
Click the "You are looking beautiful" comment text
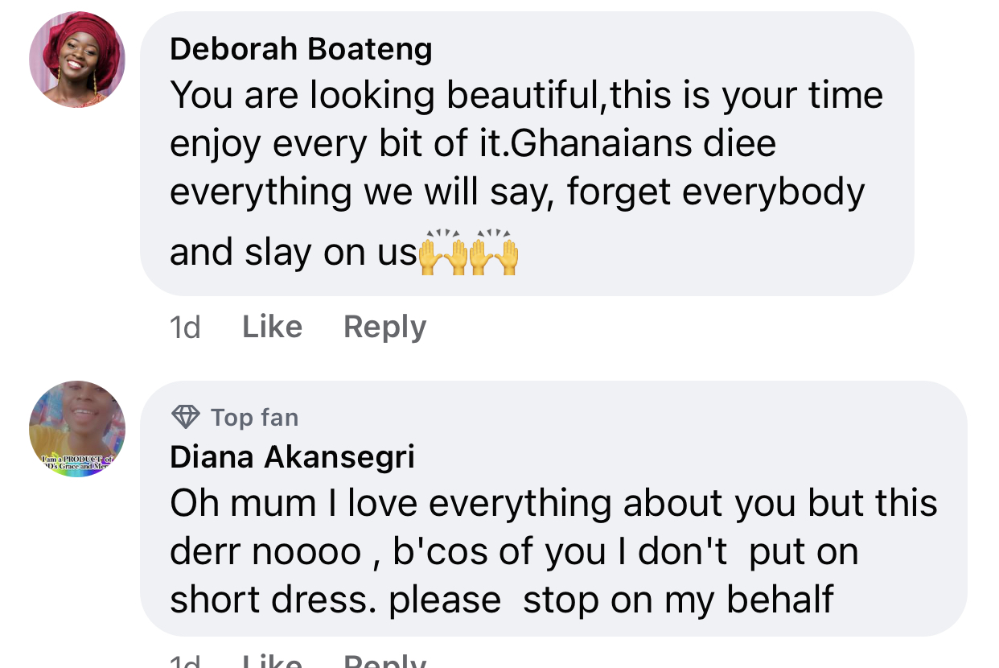click(x=388, y=96)
